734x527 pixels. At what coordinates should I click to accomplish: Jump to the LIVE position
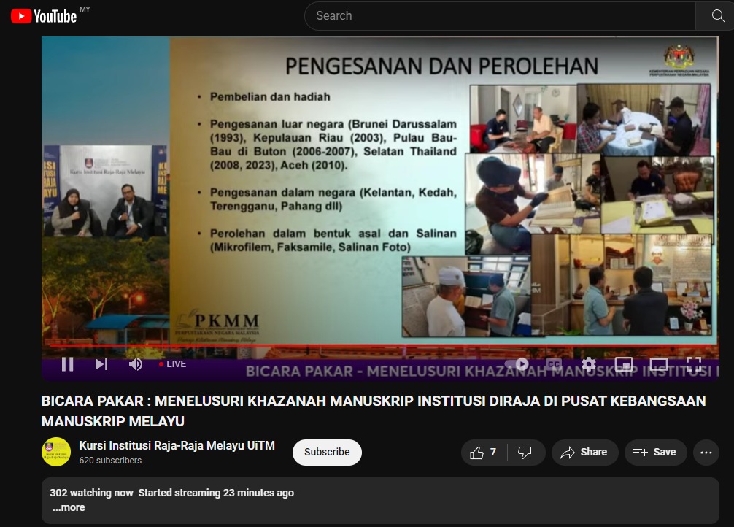173,363
